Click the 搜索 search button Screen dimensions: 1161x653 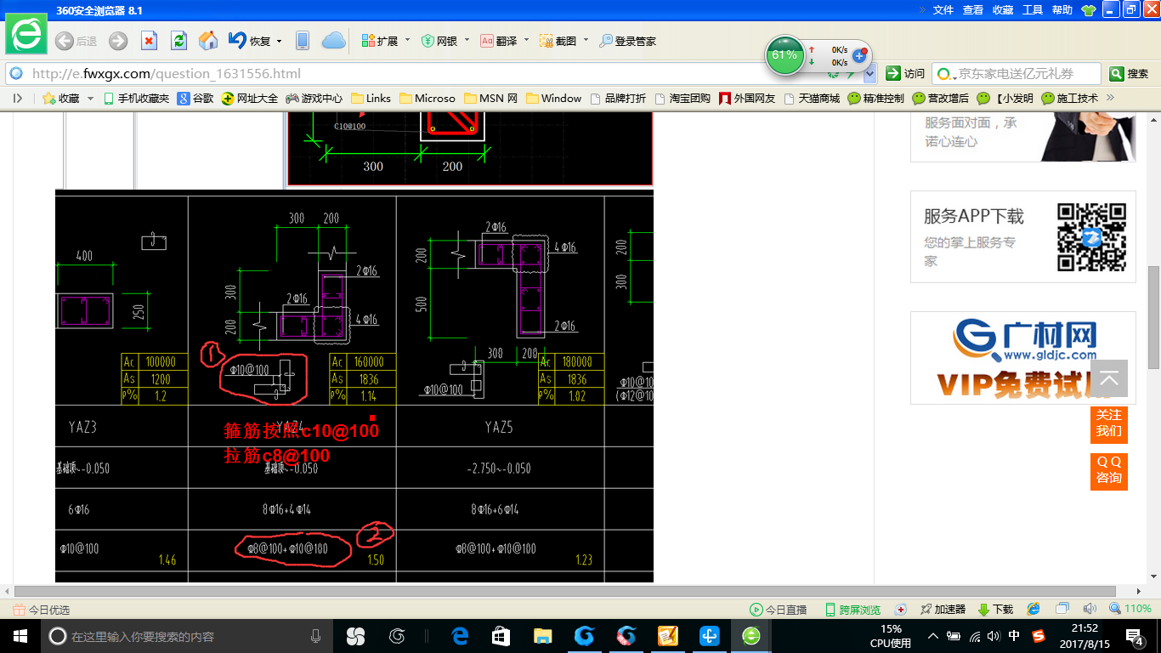[x=1130, y=74]
